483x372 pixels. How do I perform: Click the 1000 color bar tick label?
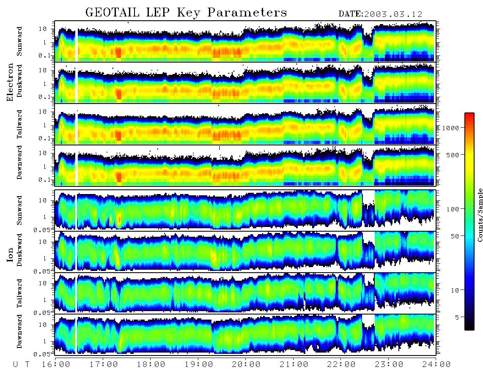click(450, 128)
